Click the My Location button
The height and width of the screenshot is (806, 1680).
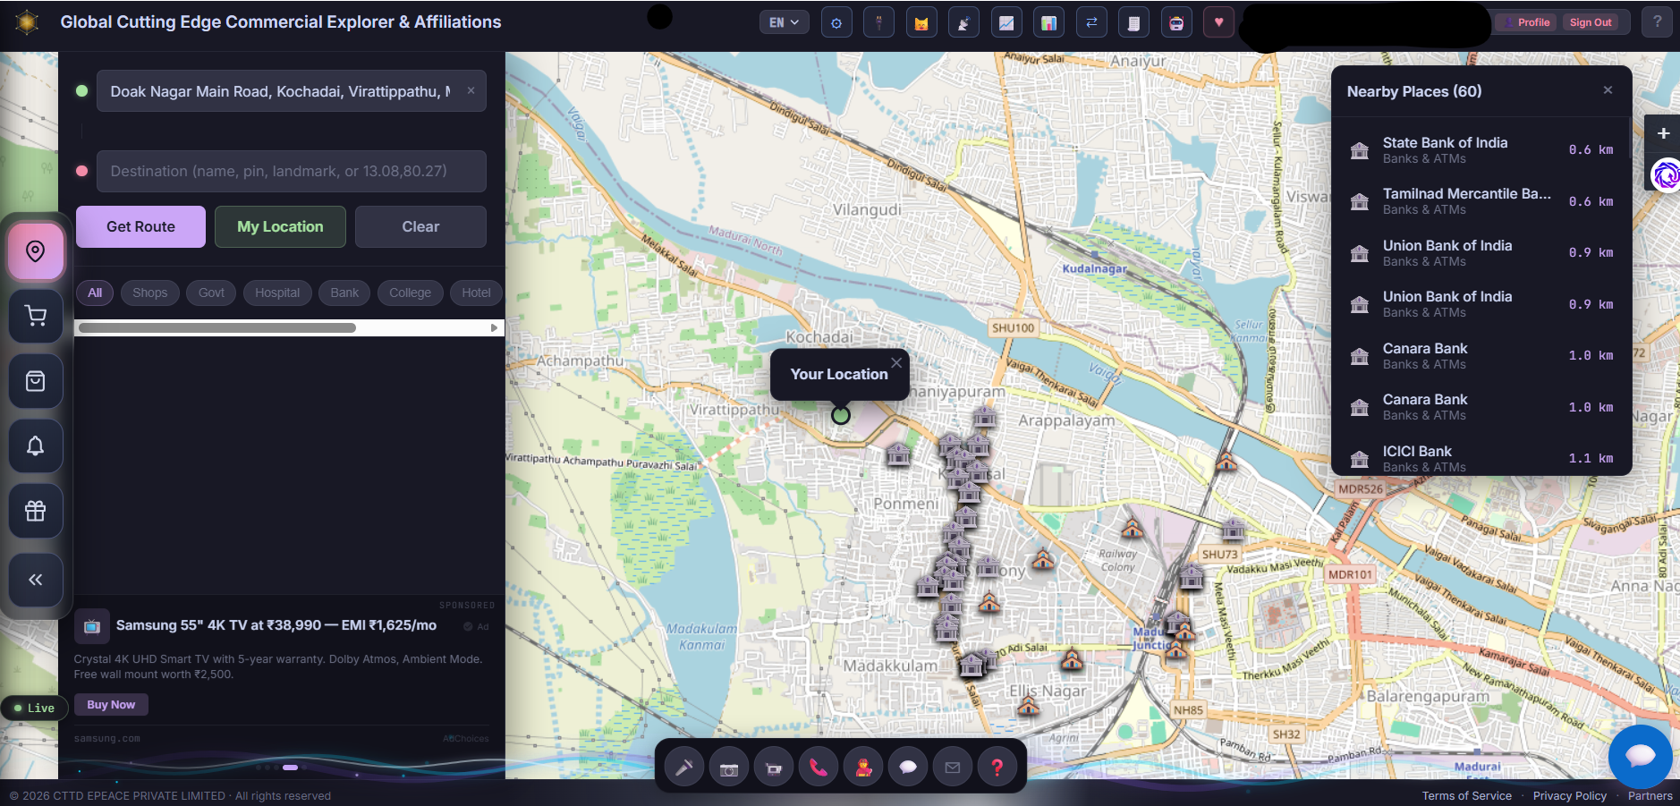(x=280, y=227)
